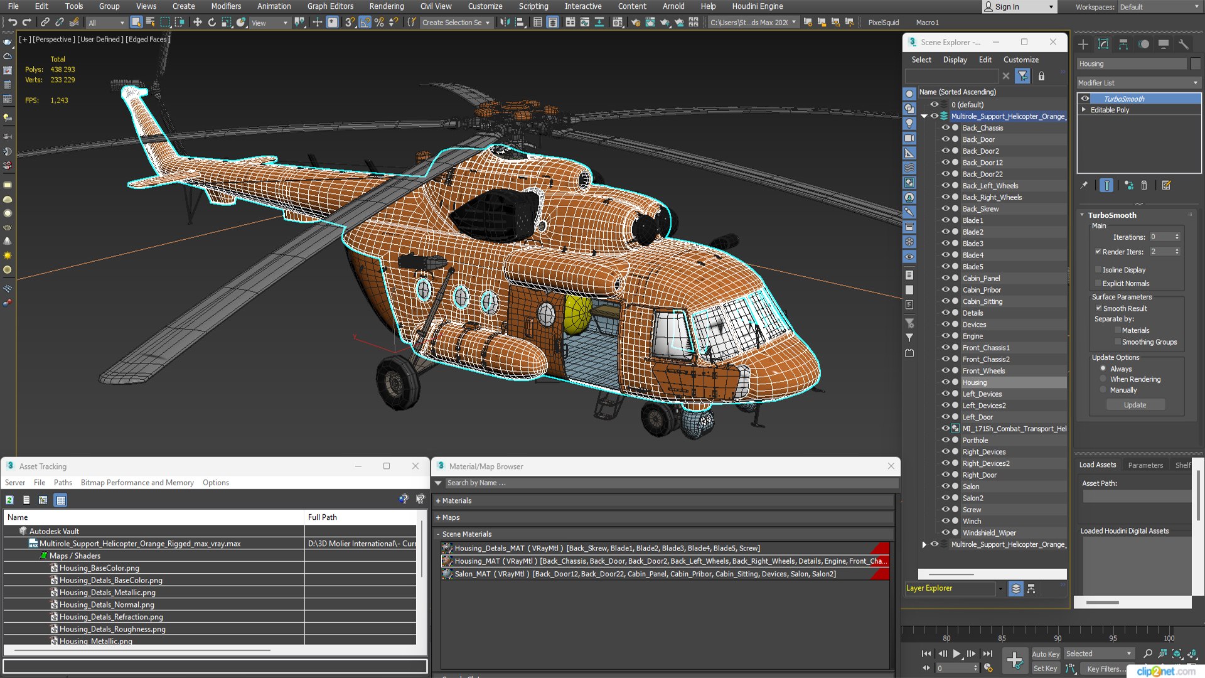Screen dimensions: 1205x678
Task: Click Refresh icon in Asset Tracking
Action: (9, 500)
